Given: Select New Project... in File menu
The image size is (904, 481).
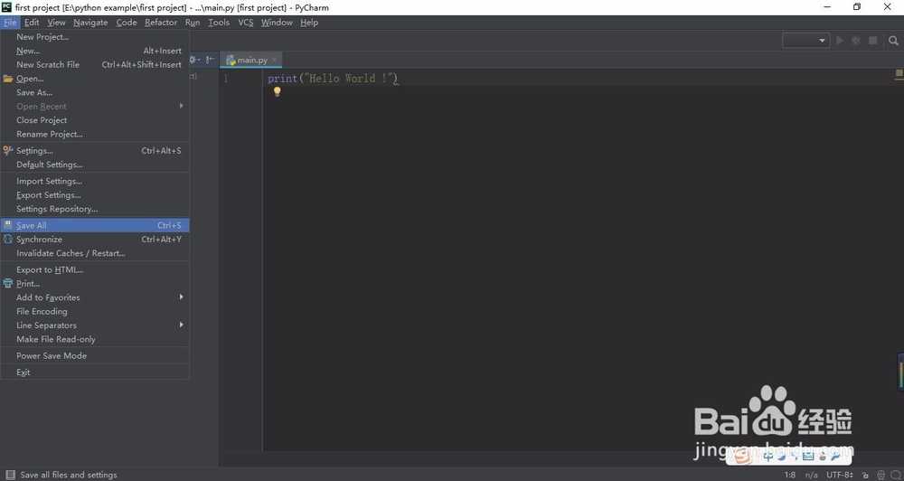Looking at the screenshot, I should tap(95, 36).
